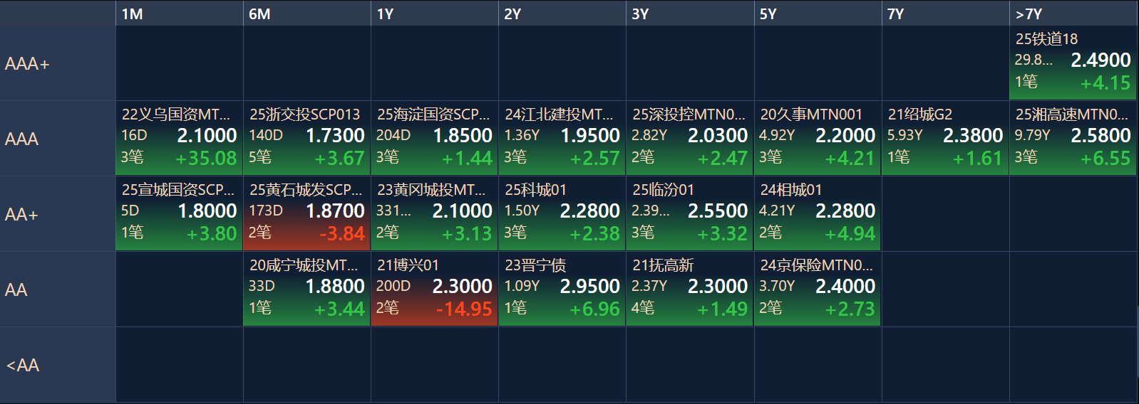Select the 22义乌国资MTN bond cell
This screenshot has height=404, width=1139.
[179, 138]
